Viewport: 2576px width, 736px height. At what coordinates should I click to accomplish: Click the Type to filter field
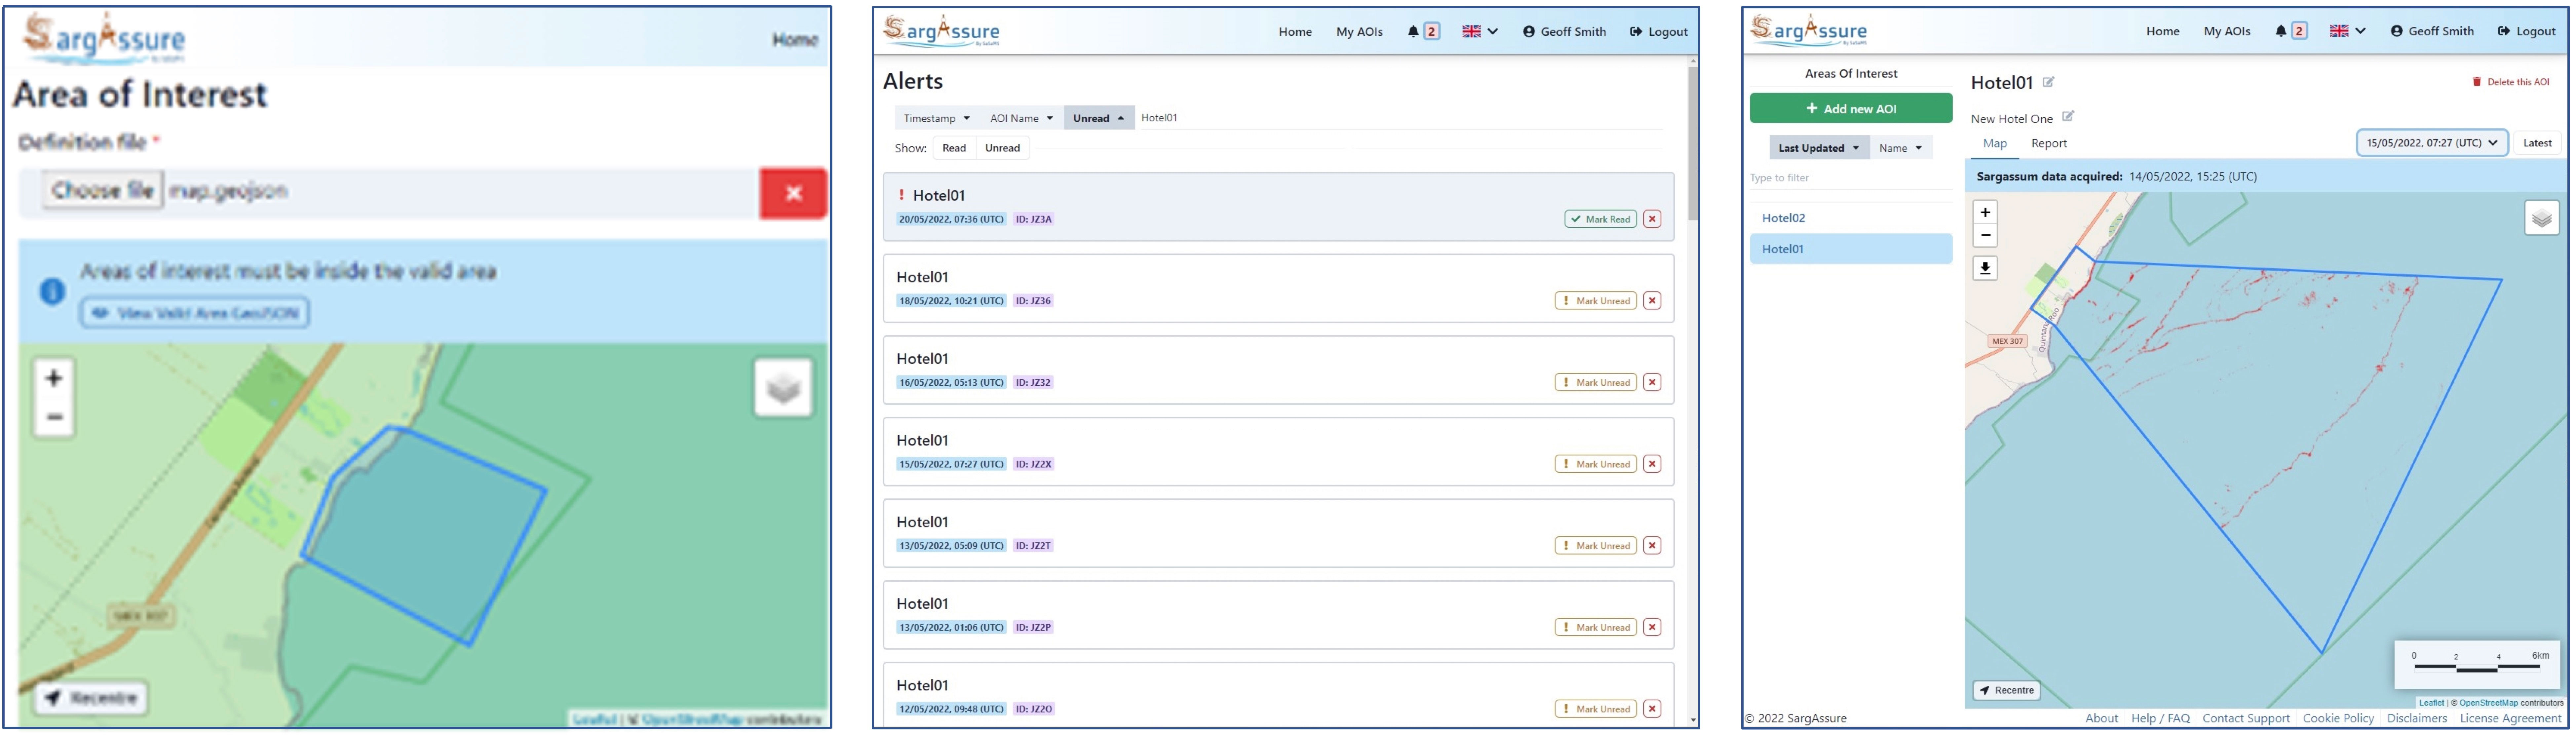click(x=1851, y=178)
